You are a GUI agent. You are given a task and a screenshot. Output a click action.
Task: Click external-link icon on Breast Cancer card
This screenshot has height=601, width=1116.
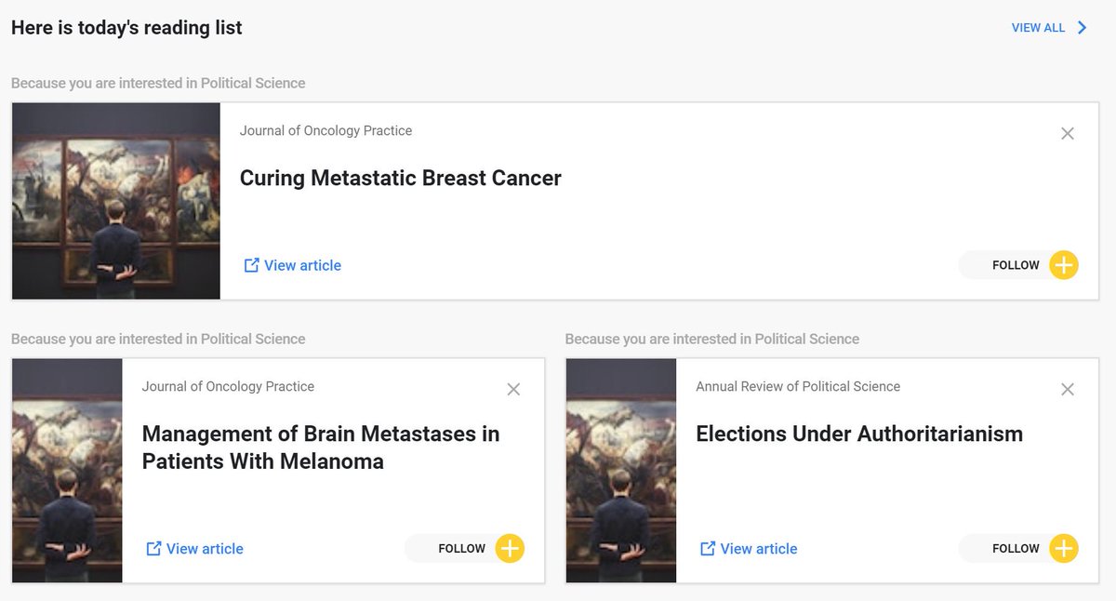click(x=251, y=265)
